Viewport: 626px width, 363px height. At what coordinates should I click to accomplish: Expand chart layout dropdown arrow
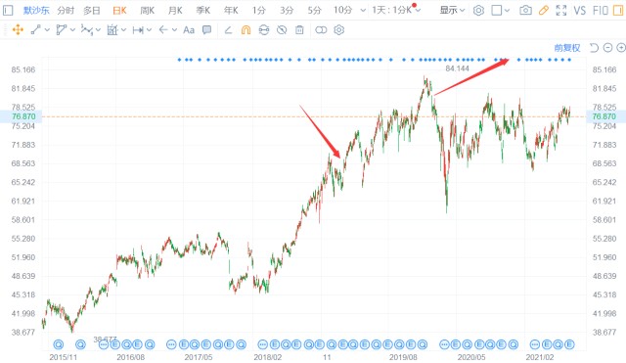click(x=507, y=11)
